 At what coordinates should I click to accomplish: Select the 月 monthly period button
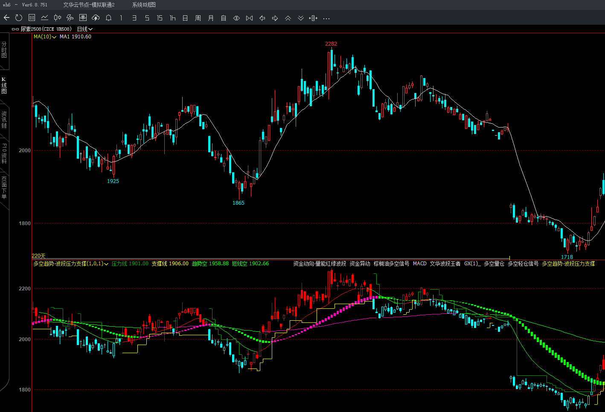(211, 18)
